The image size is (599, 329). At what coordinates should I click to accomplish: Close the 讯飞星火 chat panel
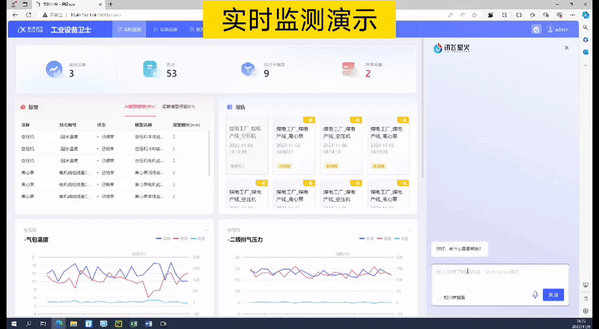pos(567,48)
